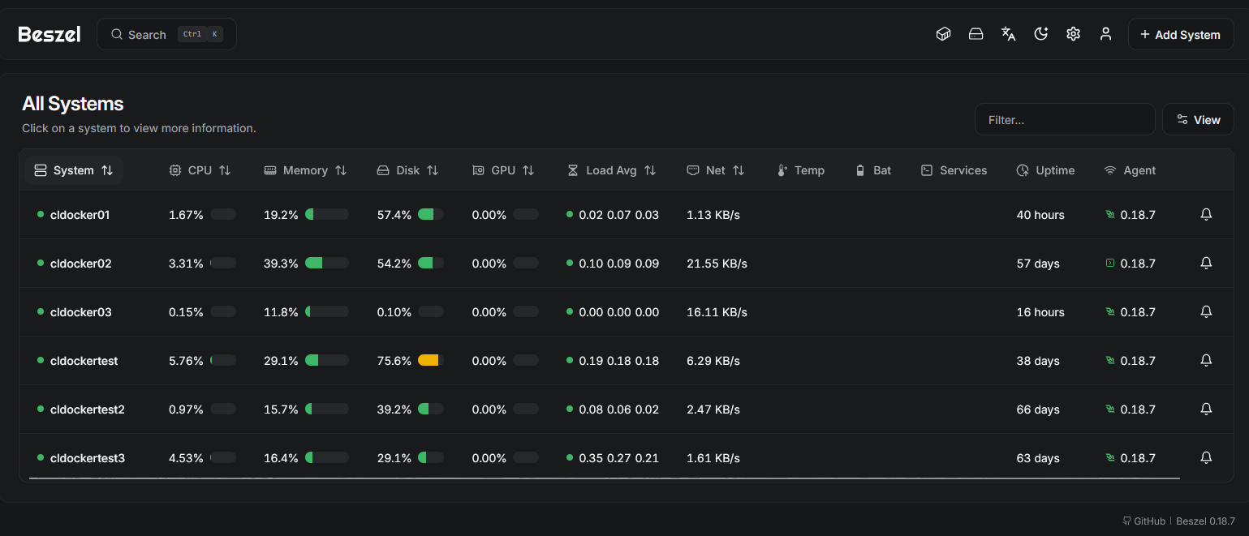The width and height of the screenshot is (1249, 536).
Task: Sort systems by Memory usage
Action: [305, 170]
